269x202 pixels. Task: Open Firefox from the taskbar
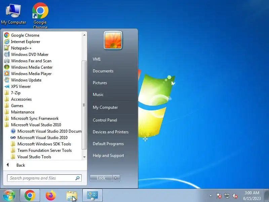click(x=51, y=195)
